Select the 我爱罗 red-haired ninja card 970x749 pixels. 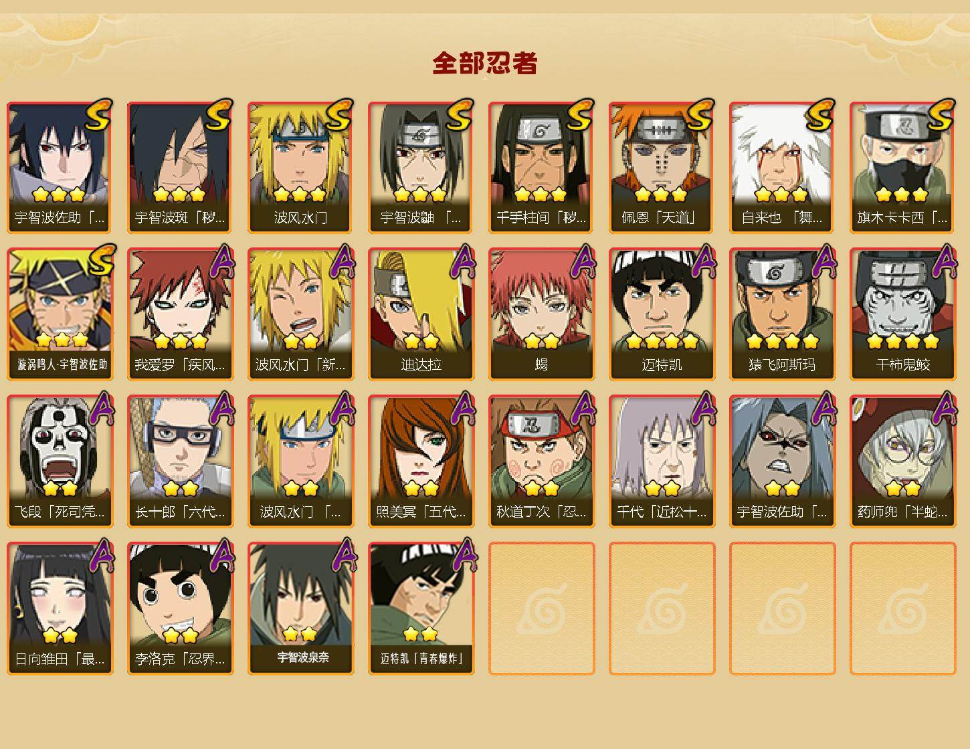(180, 314)
